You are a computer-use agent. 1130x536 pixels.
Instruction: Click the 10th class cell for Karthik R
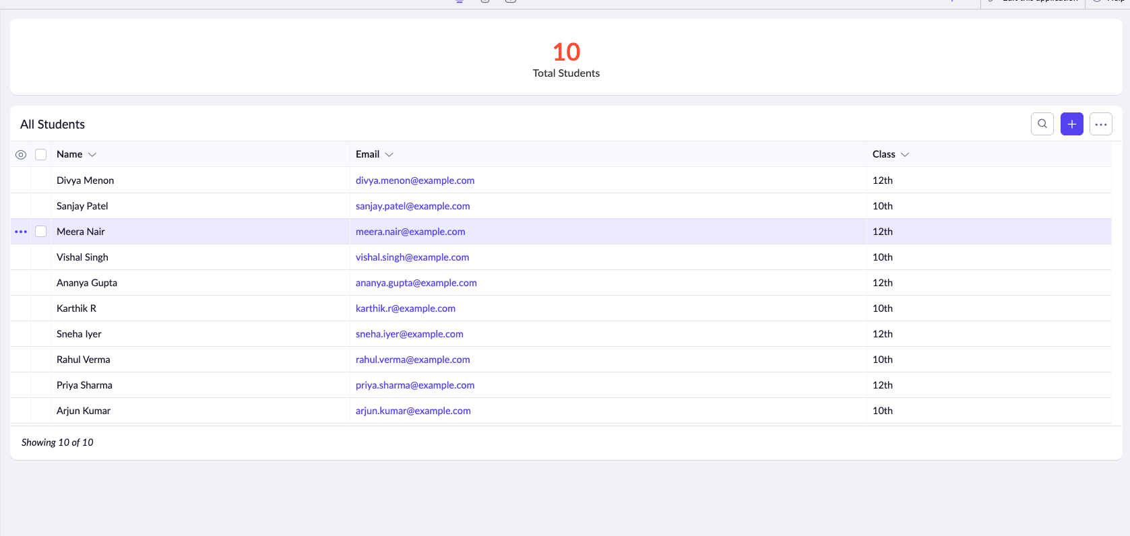tap(988, 308)
